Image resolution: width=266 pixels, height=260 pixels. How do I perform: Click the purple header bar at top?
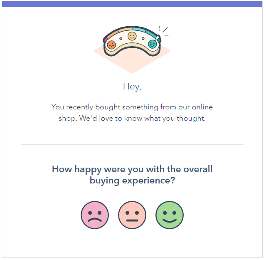click(132, 4)
